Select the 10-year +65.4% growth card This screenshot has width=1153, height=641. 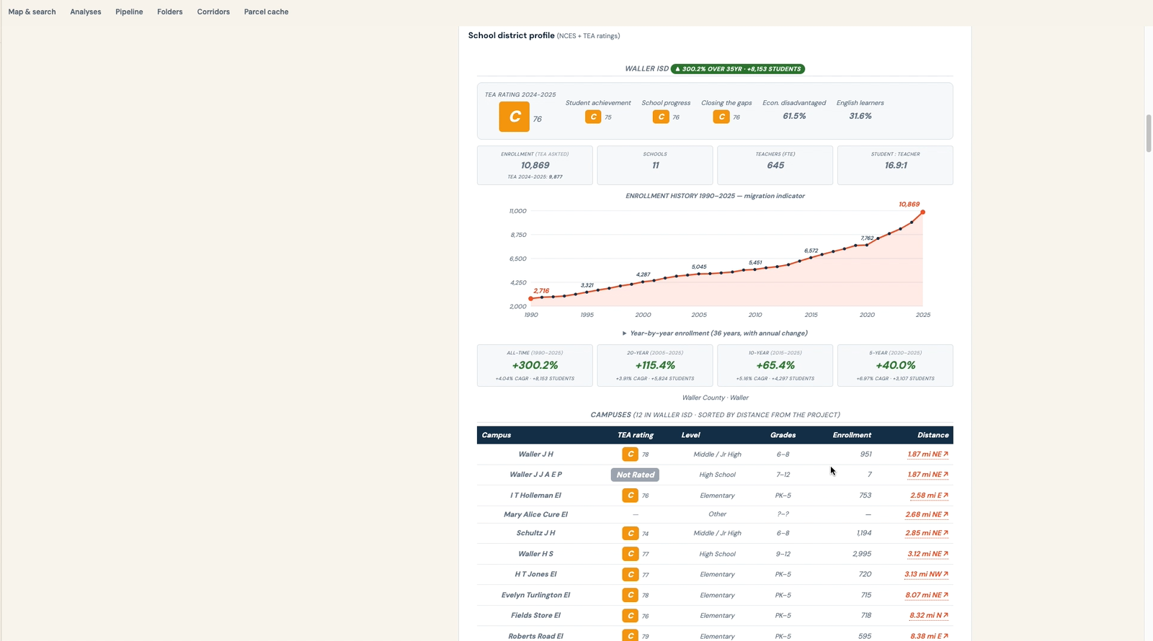tap(775, 365)
